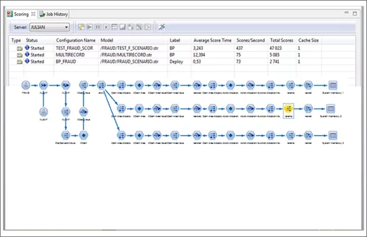Screen dimensions: 367x237
Task: Click the new scoring configuration toolbar icon
Action: coord(81,27)
